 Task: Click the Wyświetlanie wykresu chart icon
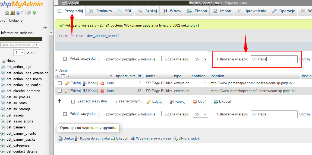[x=133, y=138]
